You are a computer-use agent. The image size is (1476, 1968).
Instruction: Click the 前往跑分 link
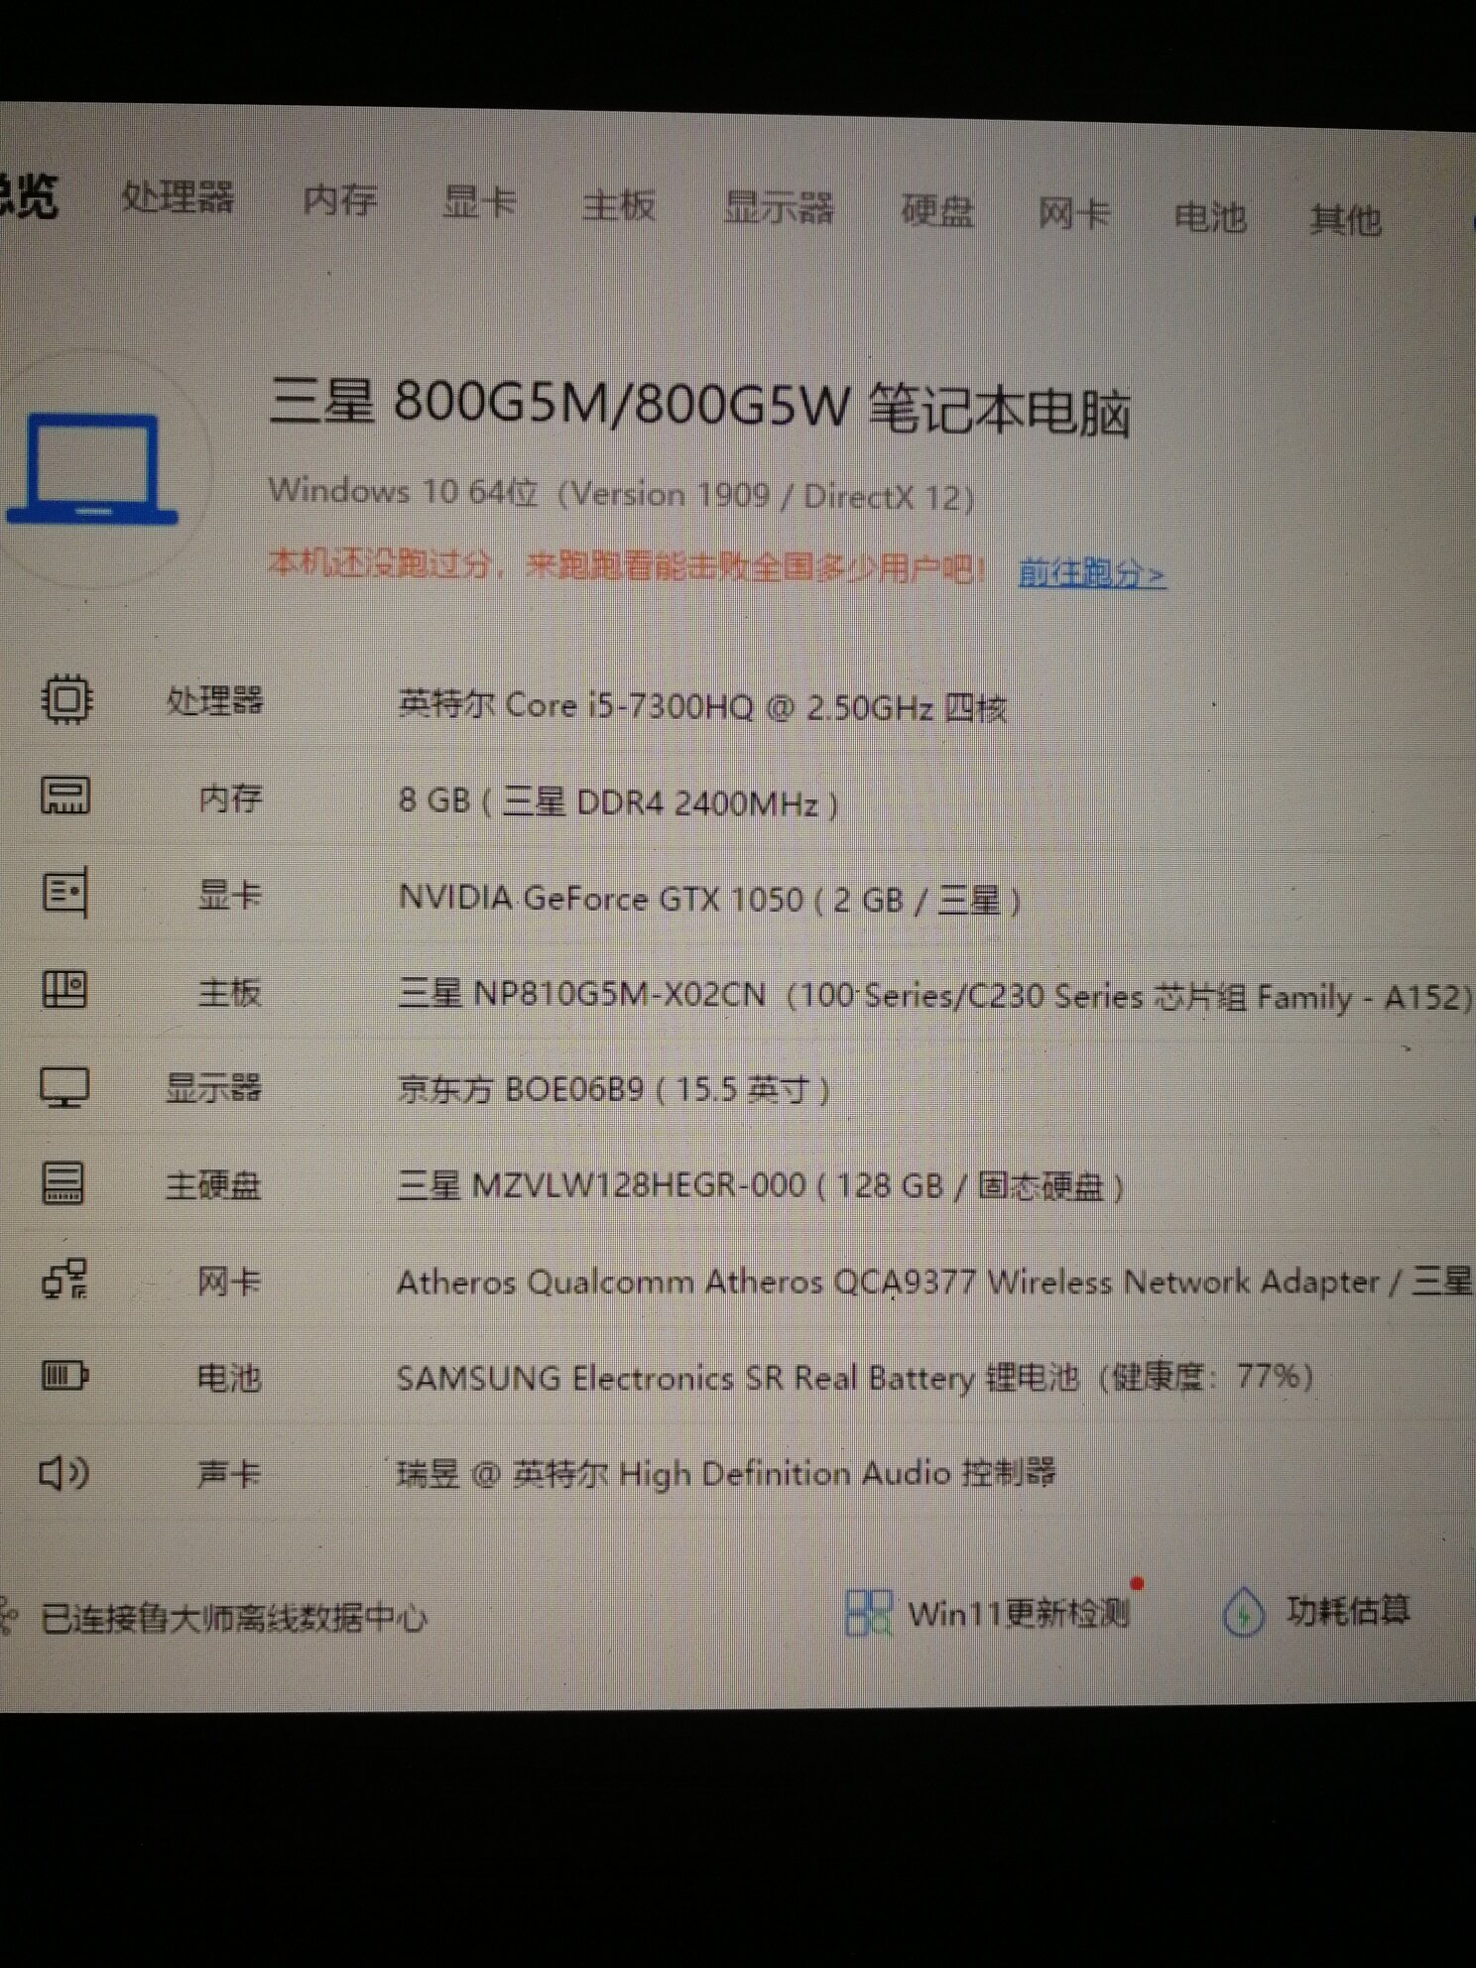(1091, 573)
